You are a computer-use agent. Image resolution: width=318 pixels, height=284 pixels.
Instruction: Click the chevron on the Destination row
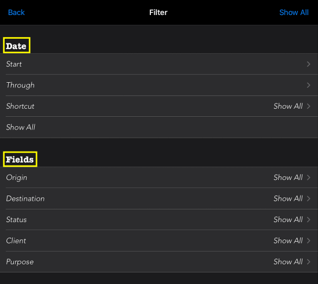(x=309, y=198)
